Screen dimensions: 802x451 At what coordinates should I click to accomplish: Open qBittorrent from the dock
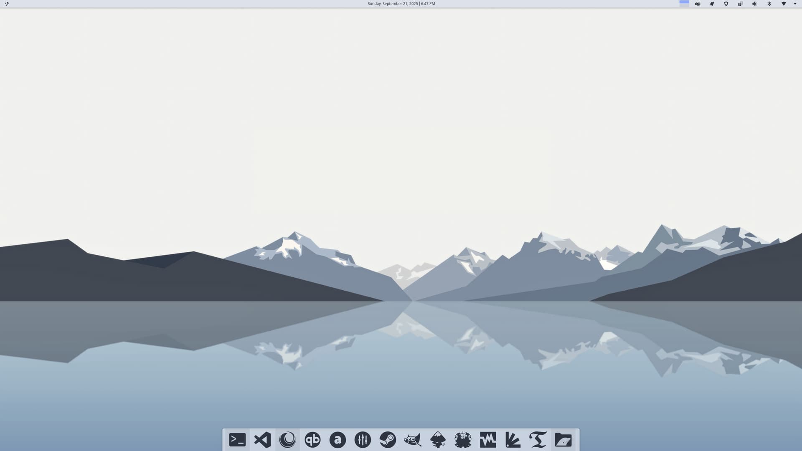pos(312,440)
